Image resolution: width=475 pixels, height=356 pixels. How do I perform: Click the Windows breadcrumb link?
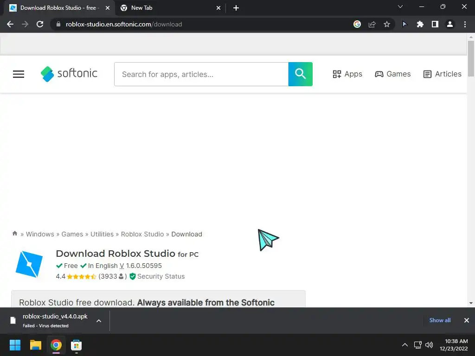40,234
